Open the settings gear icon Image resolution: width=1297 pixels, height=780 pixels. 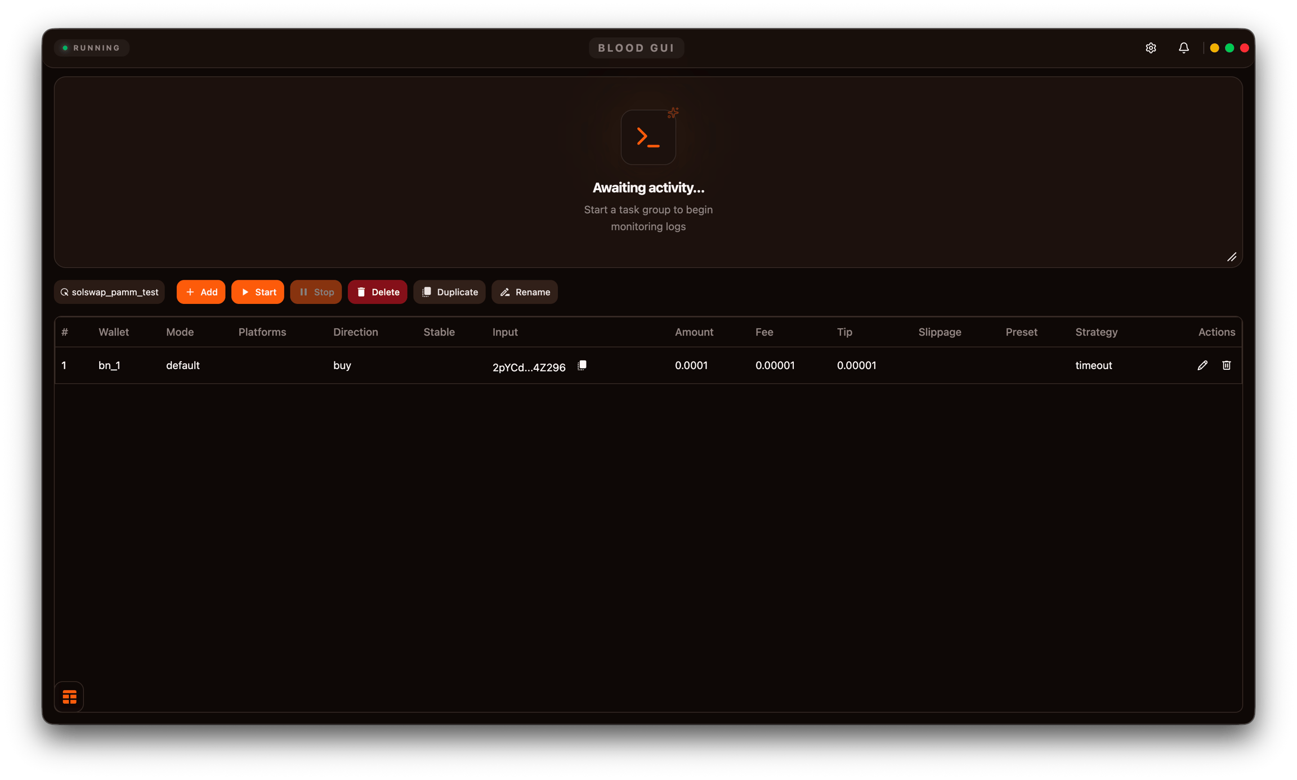(x=1151, y=48)
